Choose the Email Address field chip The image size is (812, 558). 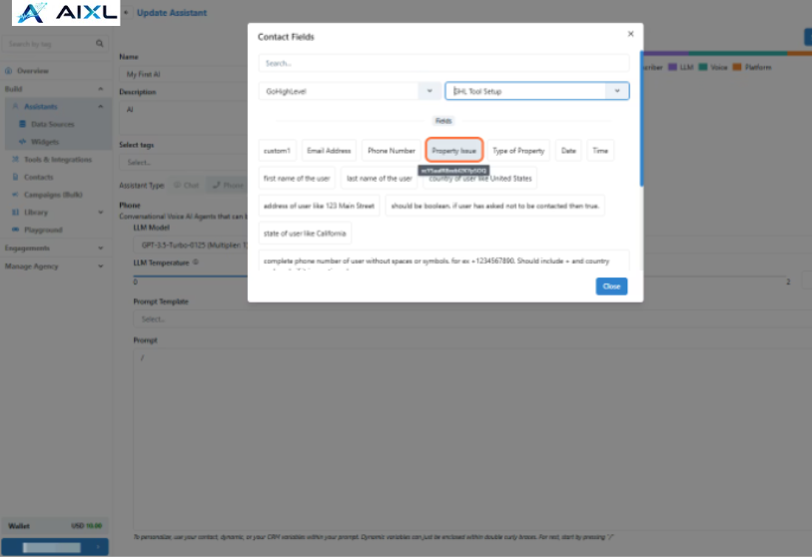pyautogui.click(x=329, y=151)
